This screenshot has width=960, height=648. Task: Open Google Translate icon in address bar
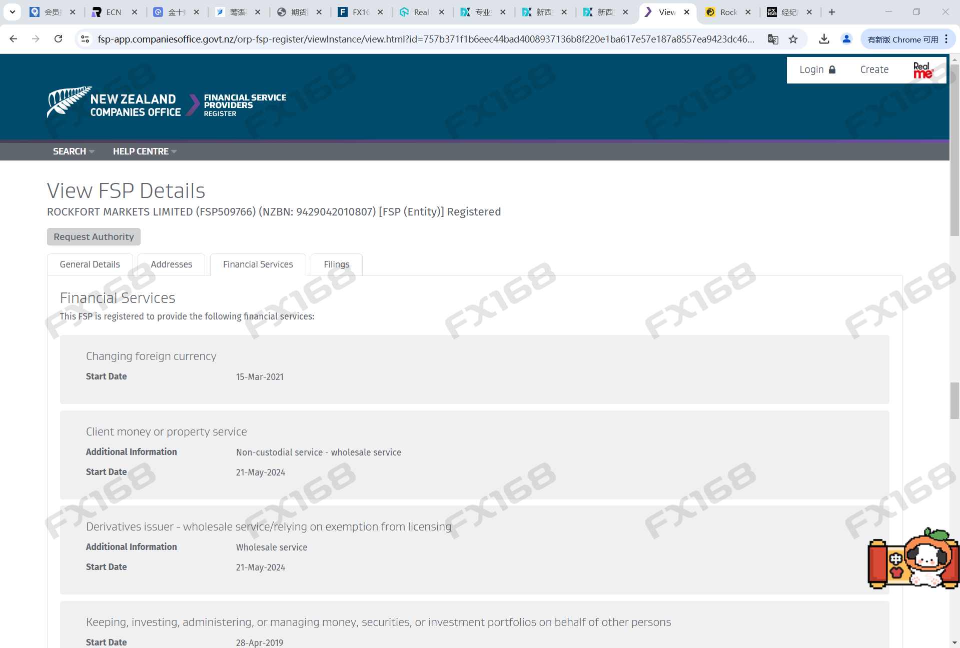[x=773, y=39]
